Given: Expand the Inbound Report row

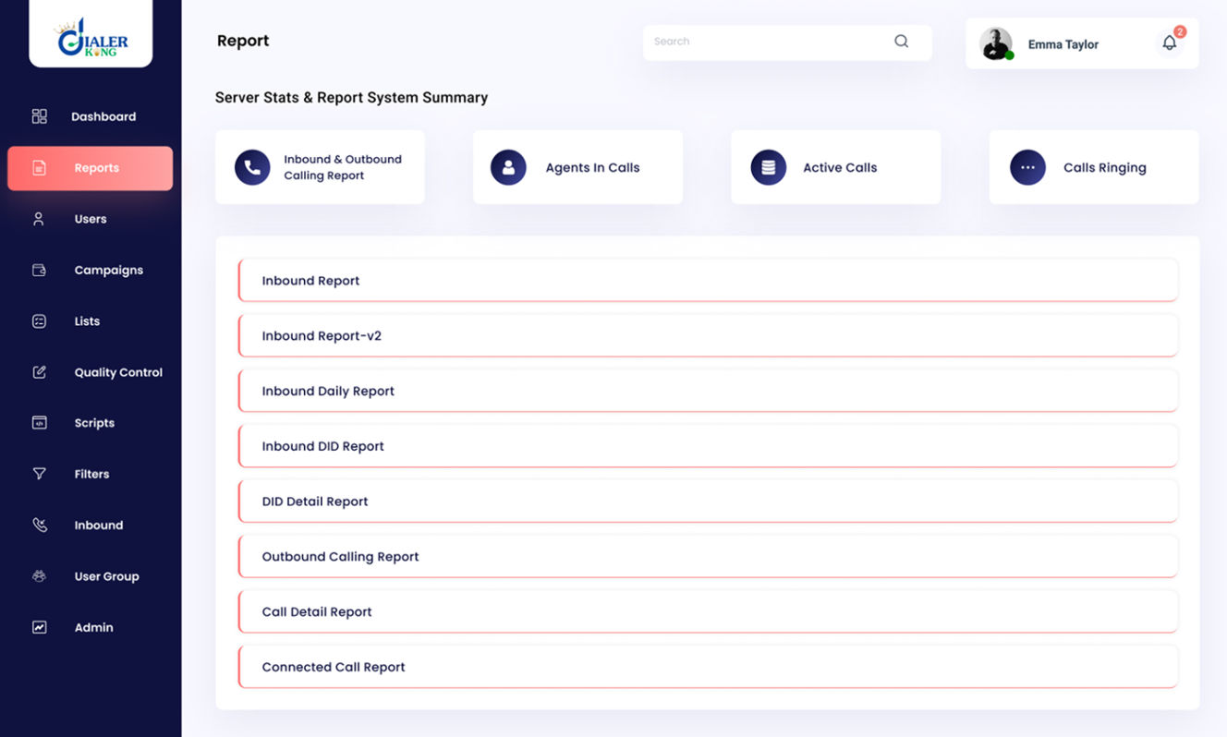Looking at the screenshot, I should (x=708, y=281).
